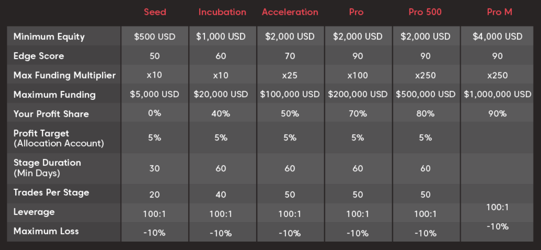Click the Edge Score value 70
541x250 pixels.
click(x=290, y=56)
